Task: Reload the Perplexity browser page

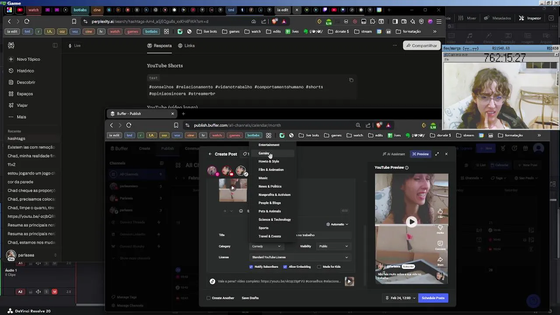Action: point(27,21)
